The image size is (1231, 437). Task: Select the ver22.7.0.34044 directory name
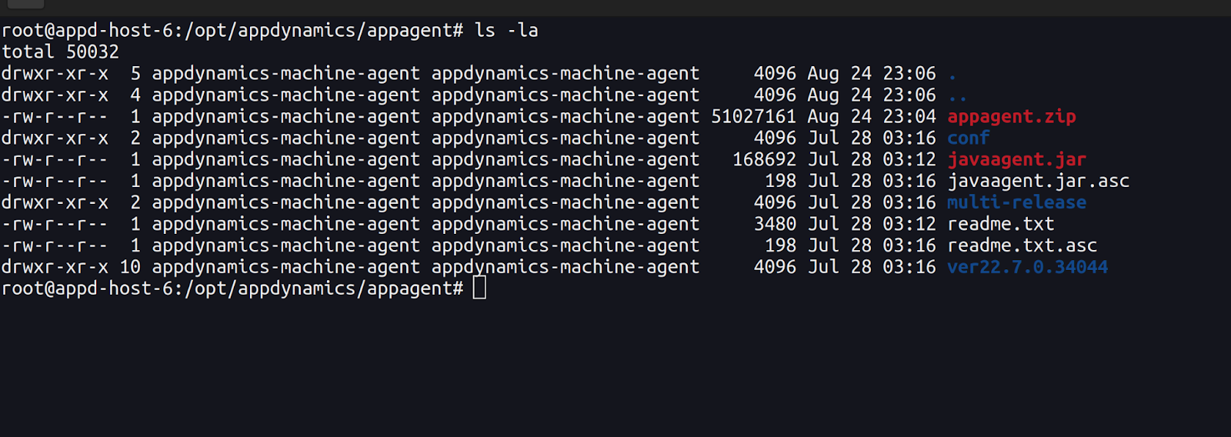[x=1027, y=268]
